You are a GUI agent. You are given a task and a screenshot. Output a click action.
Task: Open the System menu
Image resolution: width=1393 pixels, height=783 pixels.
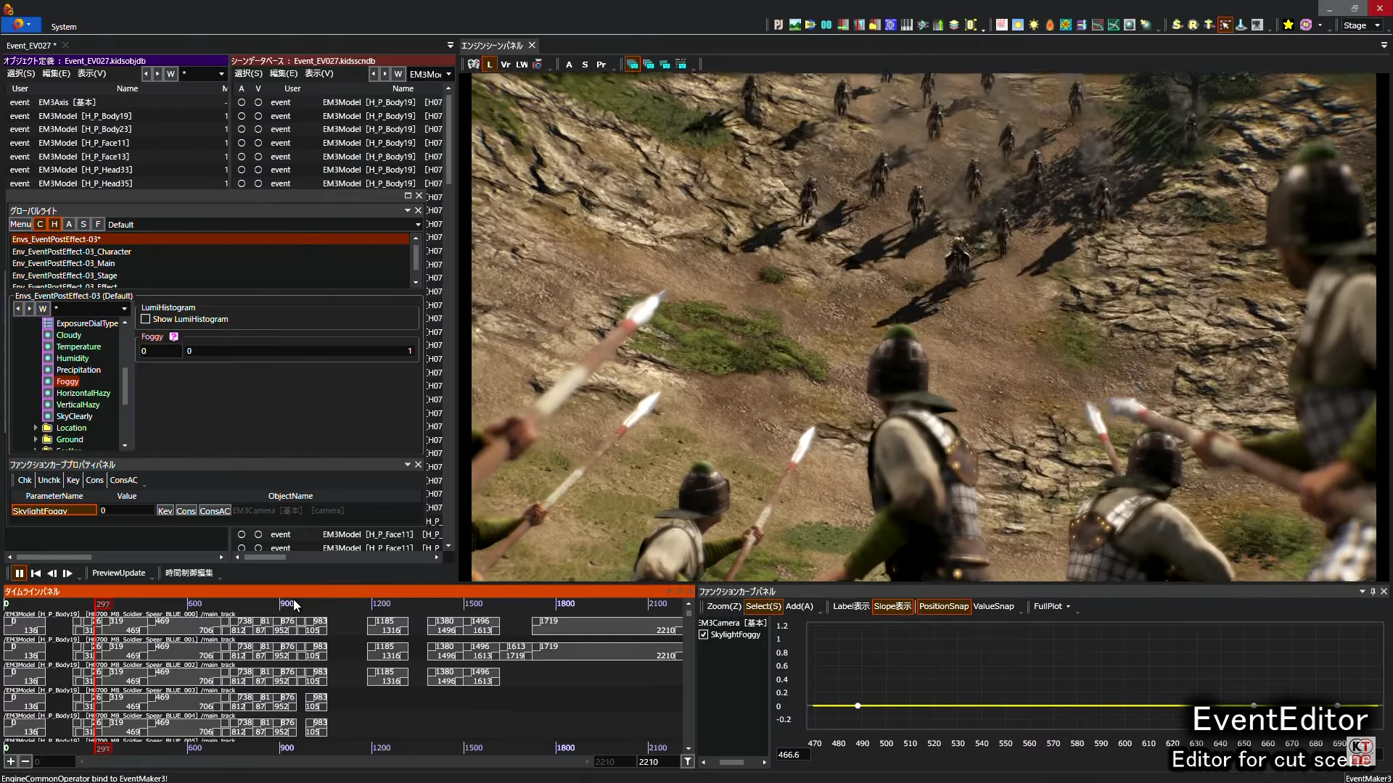64,27
